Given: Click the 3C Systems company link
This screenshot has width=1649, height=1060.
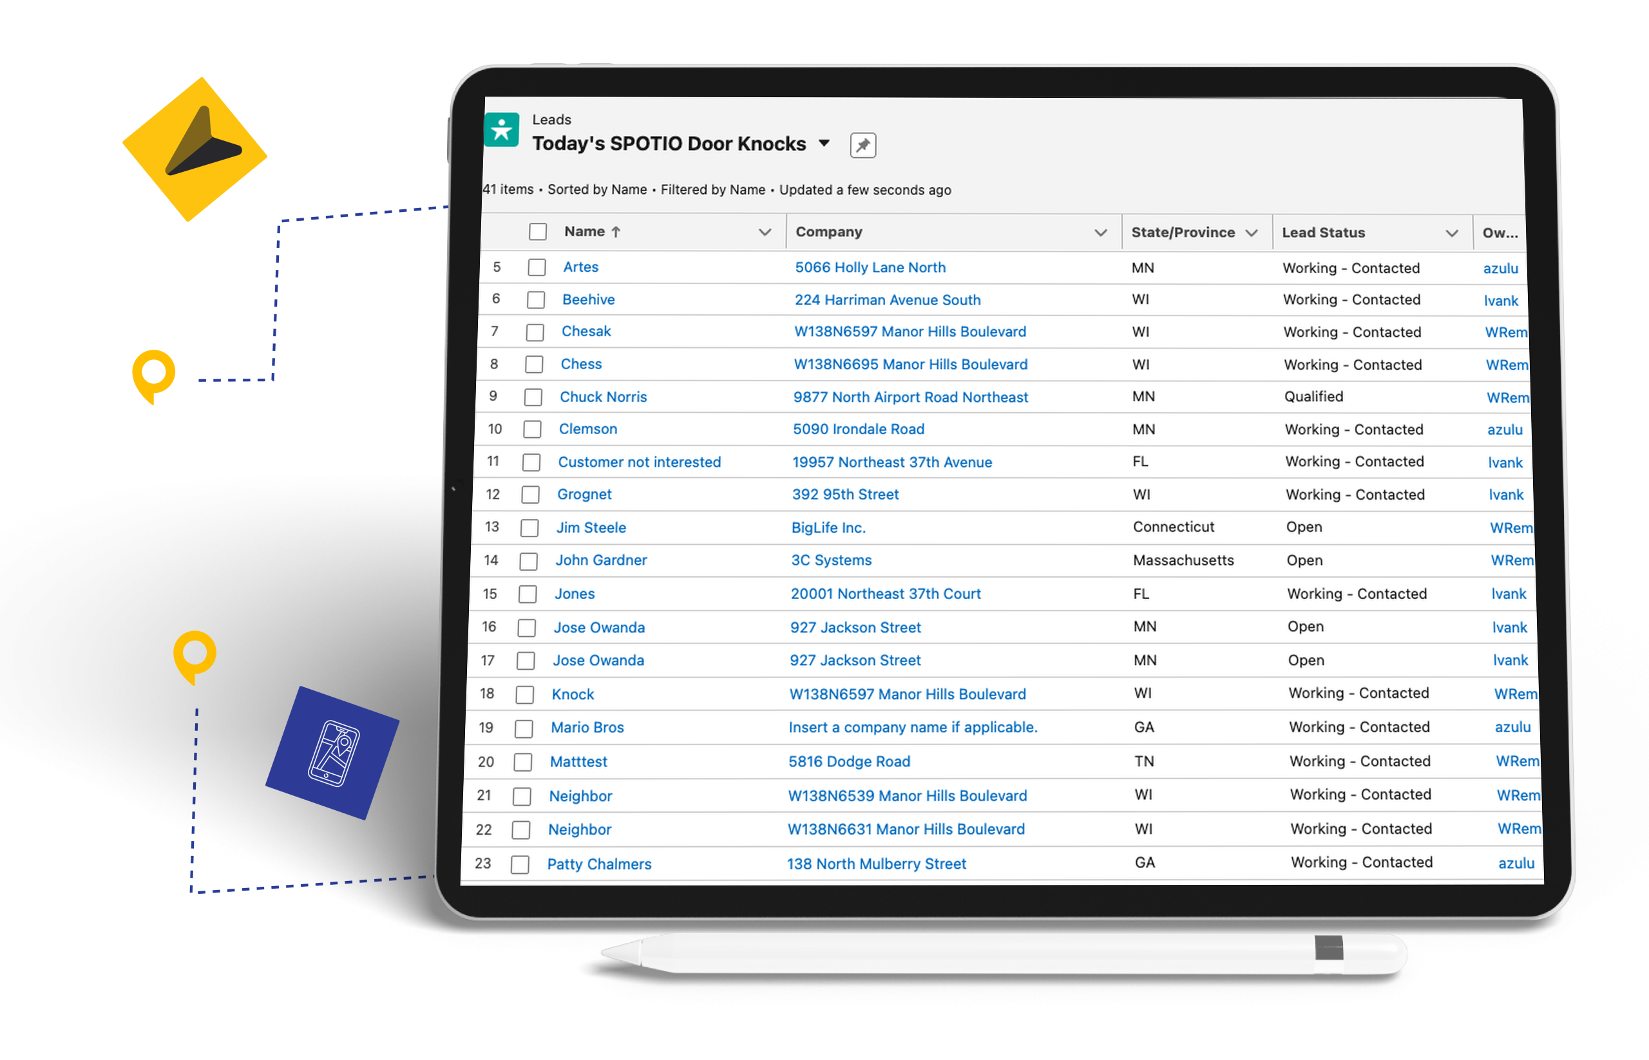Looking at the screenshot, I should (831, 560).
